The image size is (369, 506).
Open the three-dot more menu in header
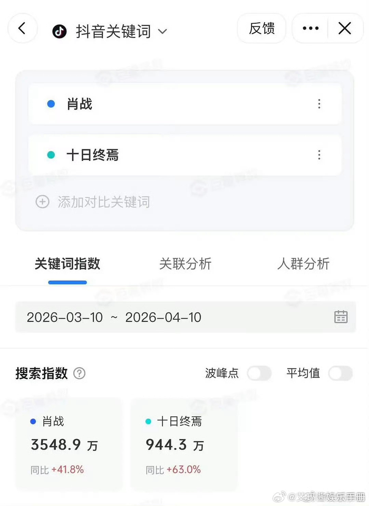[x=310, y=28]
